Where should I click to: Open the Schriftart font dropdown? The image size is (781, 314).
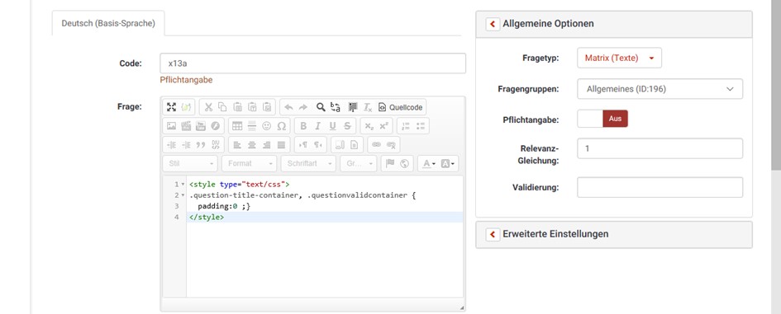(x=307, y=163)
